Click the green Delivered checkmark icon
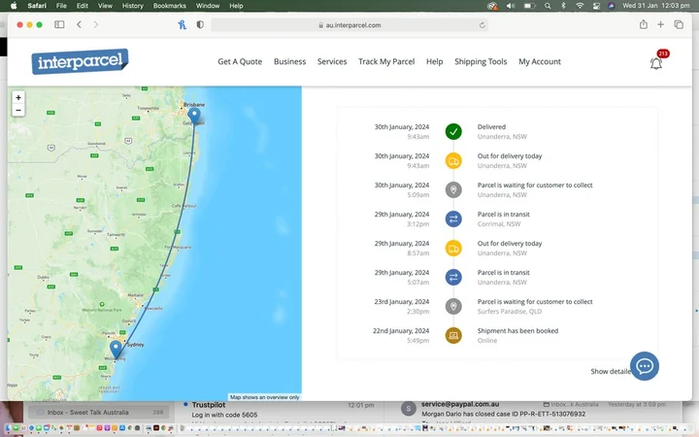 (x=453, y=132)
